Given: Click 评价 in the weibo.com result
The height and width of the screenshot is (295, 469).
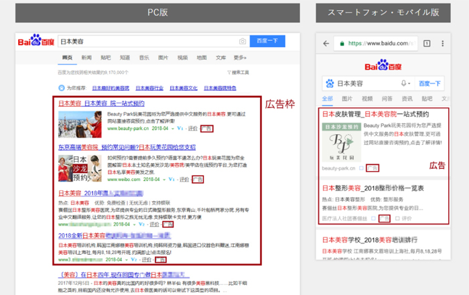Looking at the screenshot, I should click(x=184, y=180).
